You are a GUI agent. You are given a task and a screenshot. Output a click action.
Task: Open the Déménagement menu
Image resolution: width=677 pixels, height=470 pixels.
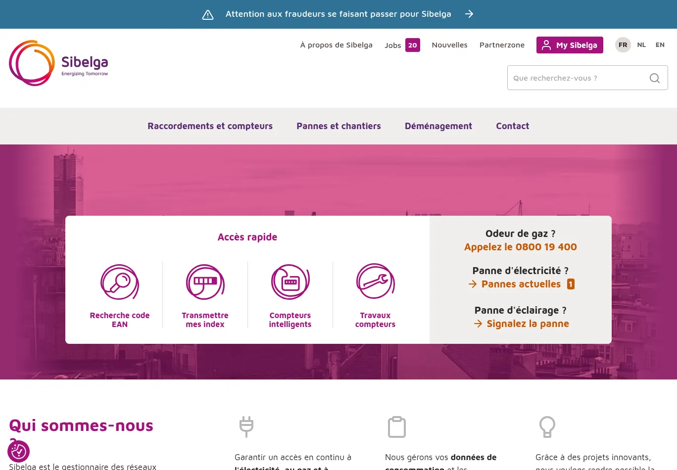click(x=438, y=126)
